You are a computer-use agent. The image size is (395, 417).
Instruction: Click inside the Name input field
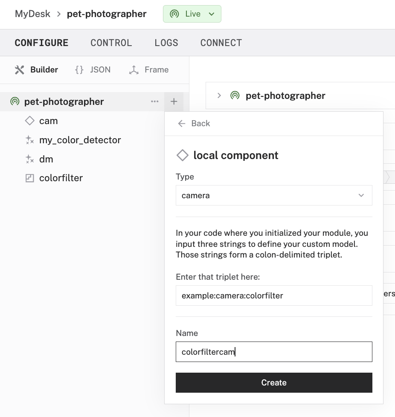coord(273,351)
